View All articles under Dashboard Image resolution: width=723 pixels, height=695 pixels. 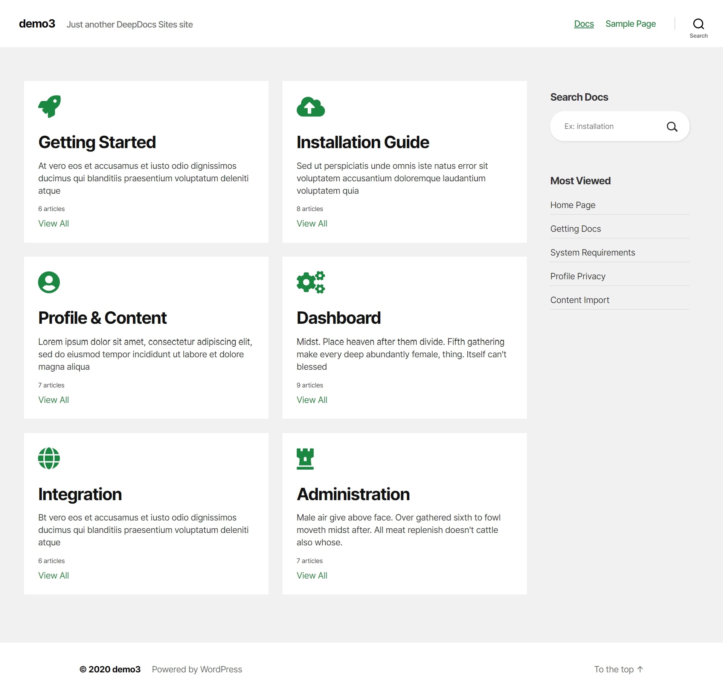[x=312, y=400]
